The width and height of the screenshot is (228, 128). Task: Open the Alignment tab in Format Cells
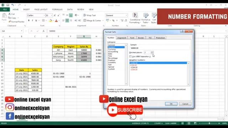[x=121, y=38]
